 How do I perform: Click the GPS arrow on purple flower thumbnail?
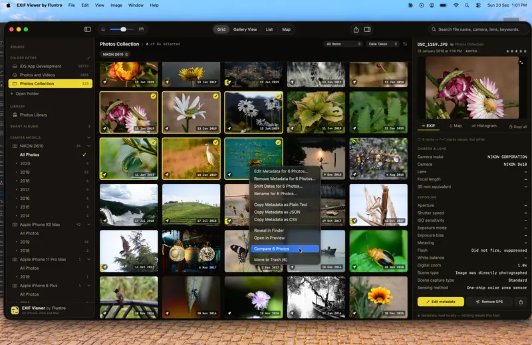click(x=229, y=314)
